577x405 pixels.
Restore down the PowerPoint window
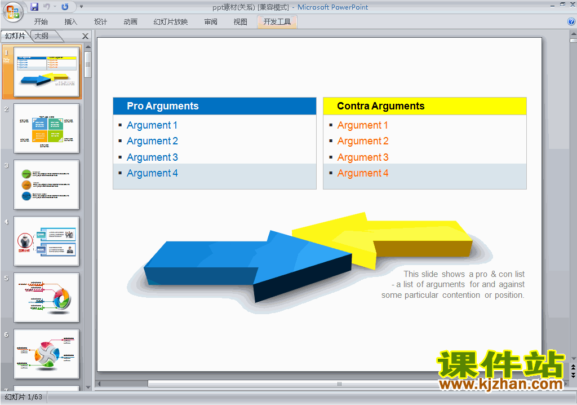563,5
